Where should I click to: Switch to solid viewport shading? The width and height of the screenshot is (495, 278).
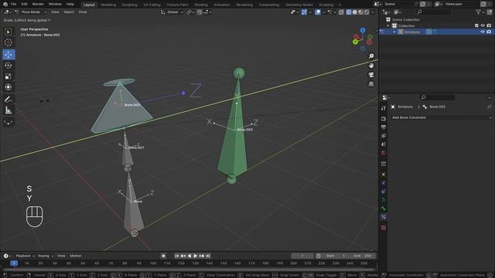point(355,12)
